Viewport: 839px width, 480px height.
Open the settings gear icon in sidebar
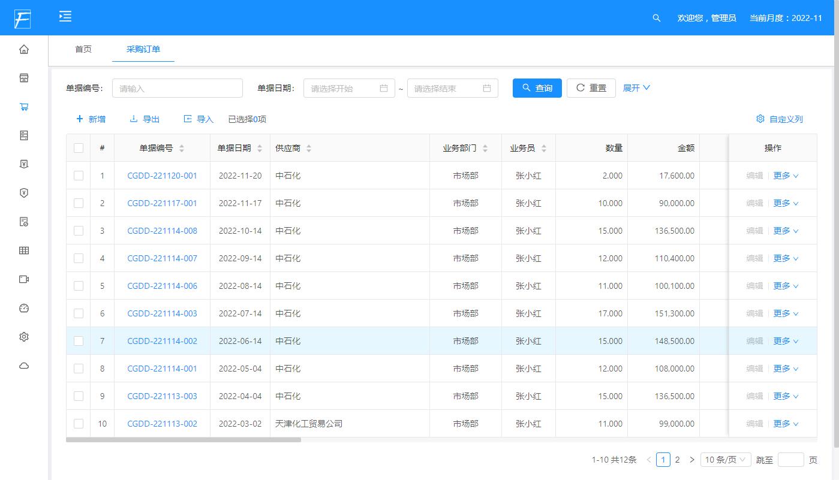[23, 337]
